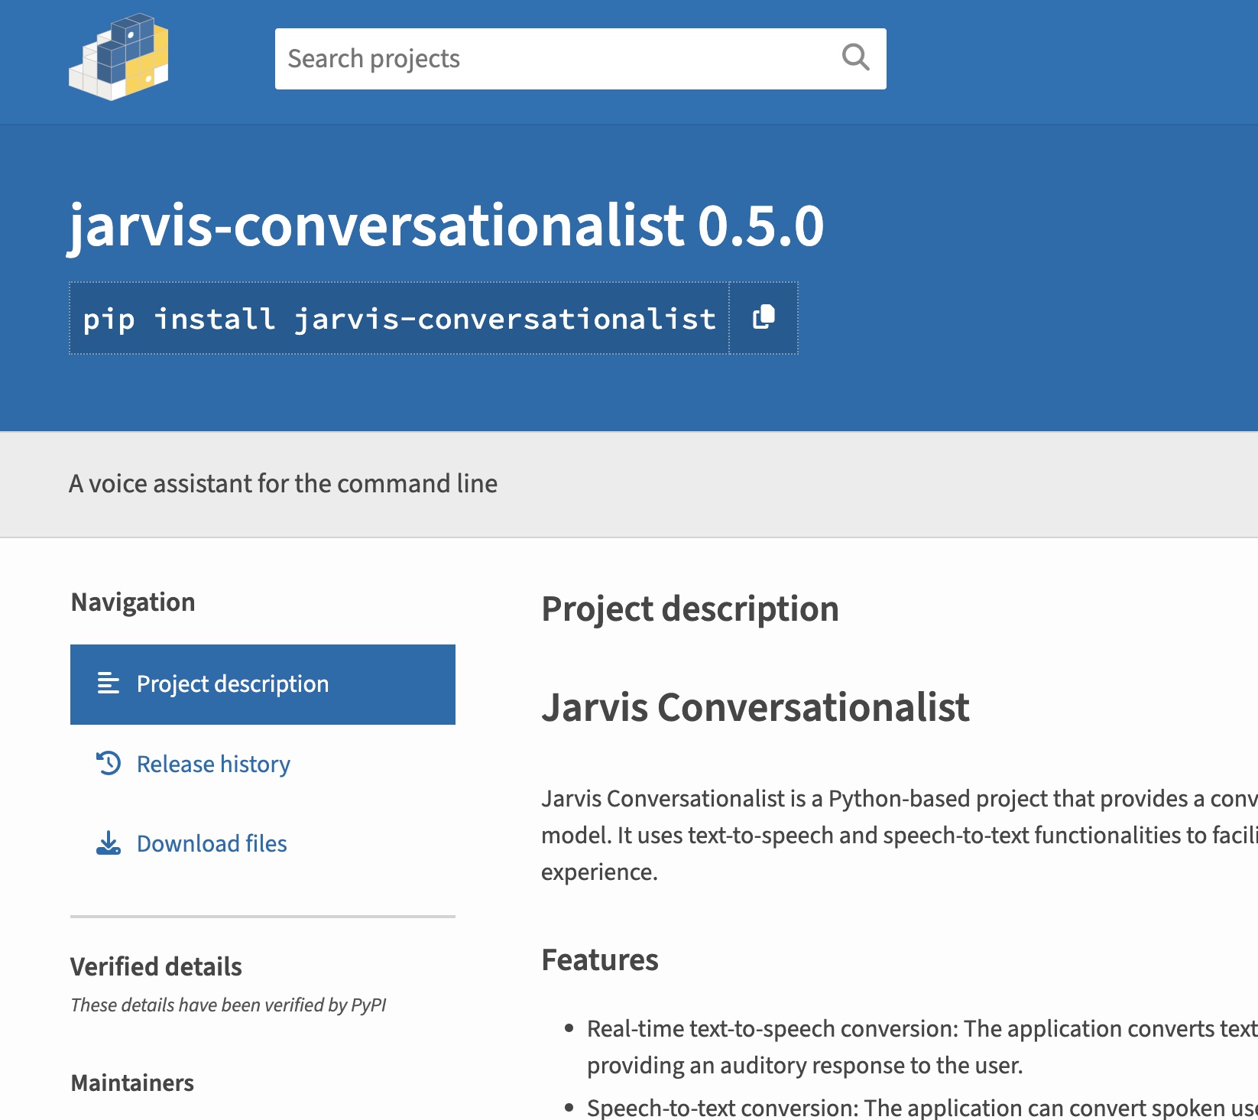This screenshot has height=1120, width=1258.
Task: Click the main Project description heading
Action: click(x=690, y=609)
